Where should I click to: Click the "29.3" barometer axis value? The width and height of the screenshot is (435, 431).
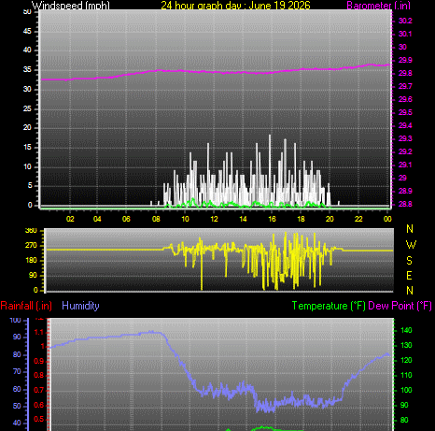pos(405,138)
